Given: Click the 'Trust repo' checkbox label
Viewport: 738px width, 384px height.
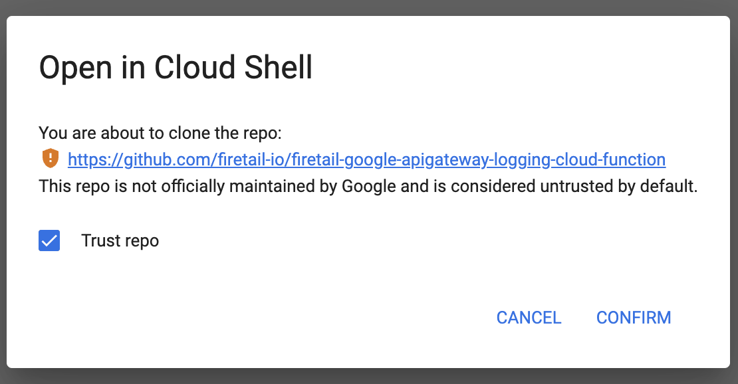Looking at the screenshot, I should tap(120, 240).
